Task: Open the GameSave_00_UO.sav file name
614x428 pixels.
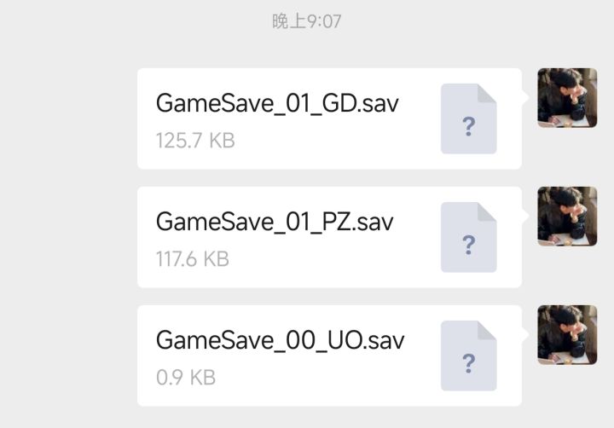Action: (280, 340)
